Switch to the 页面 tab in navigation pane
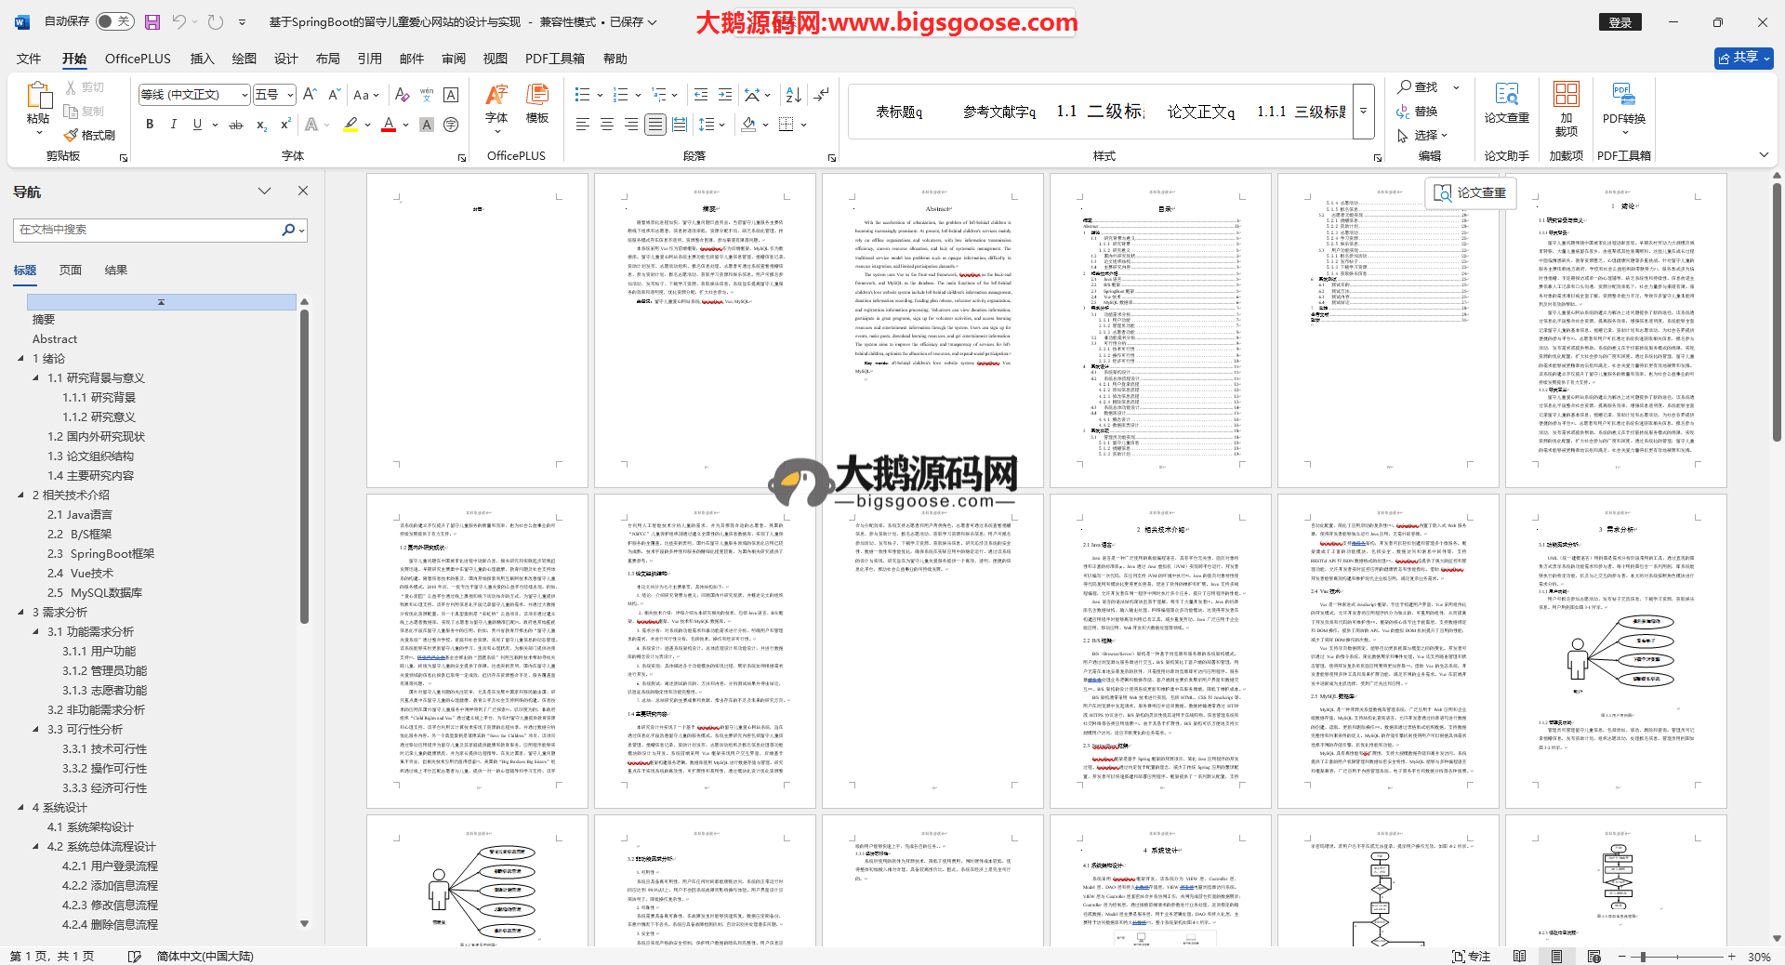This screenshot has height=965, width=1785. tap(71, 271)
